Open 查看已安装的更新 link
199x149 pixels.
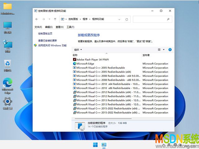pyautogui.click(x=48, y=41)
